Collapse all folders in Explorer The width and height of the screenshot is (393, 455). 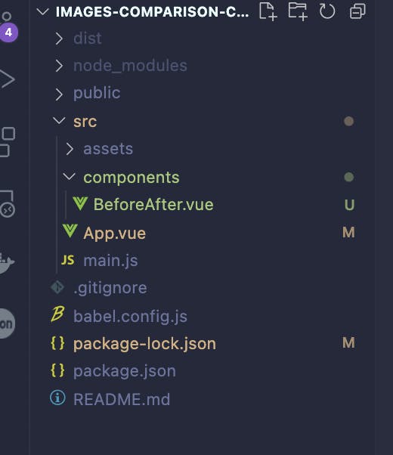[357, 11]
